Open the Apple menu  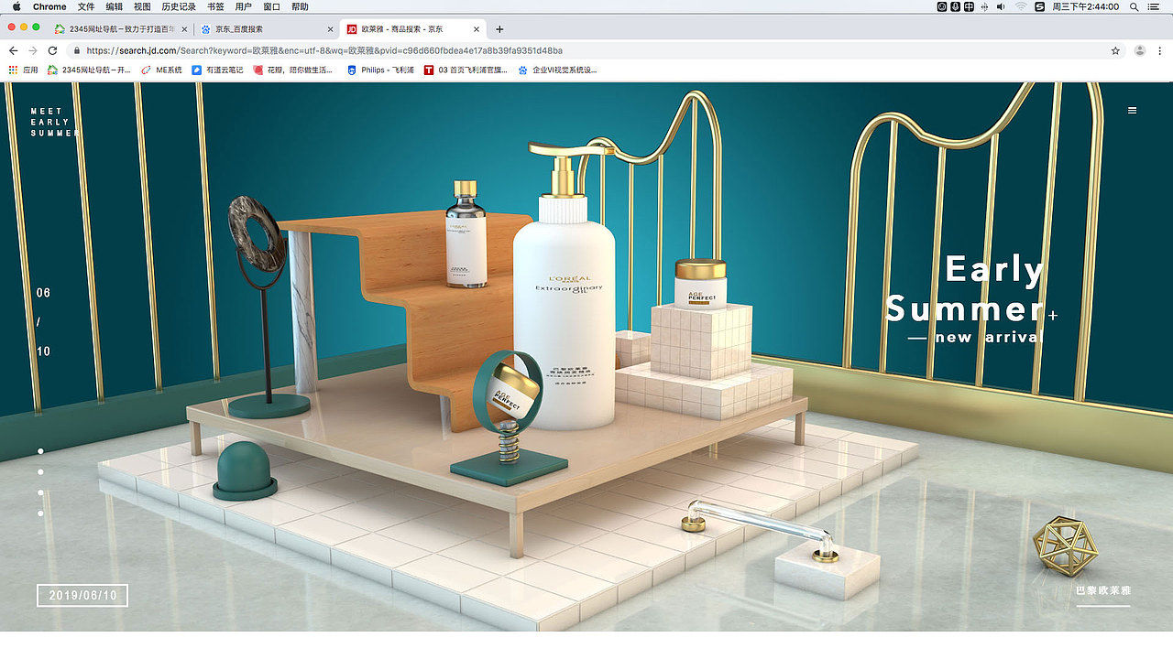(x=16, y=6)
